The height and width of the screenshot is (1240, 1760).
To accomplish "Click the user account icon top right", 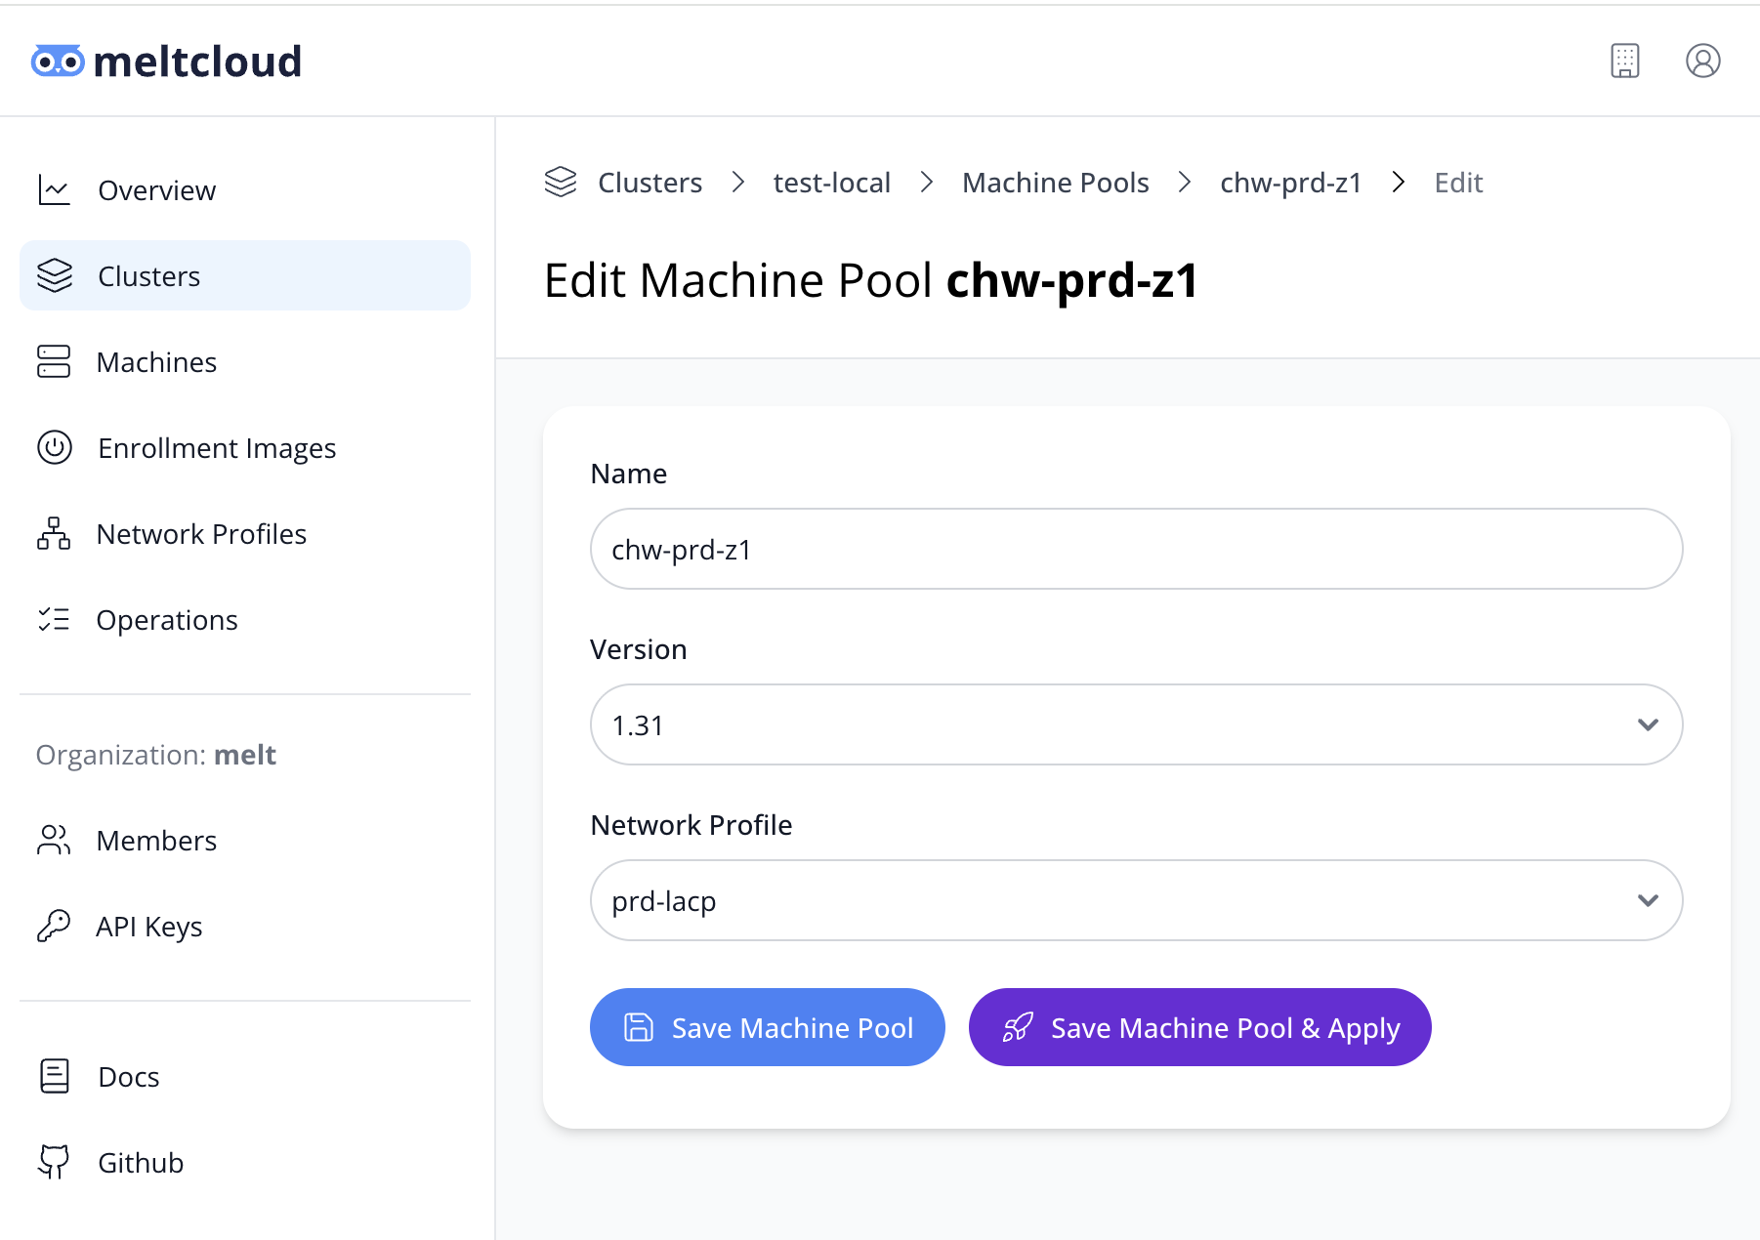I will tap(1703, 61).
